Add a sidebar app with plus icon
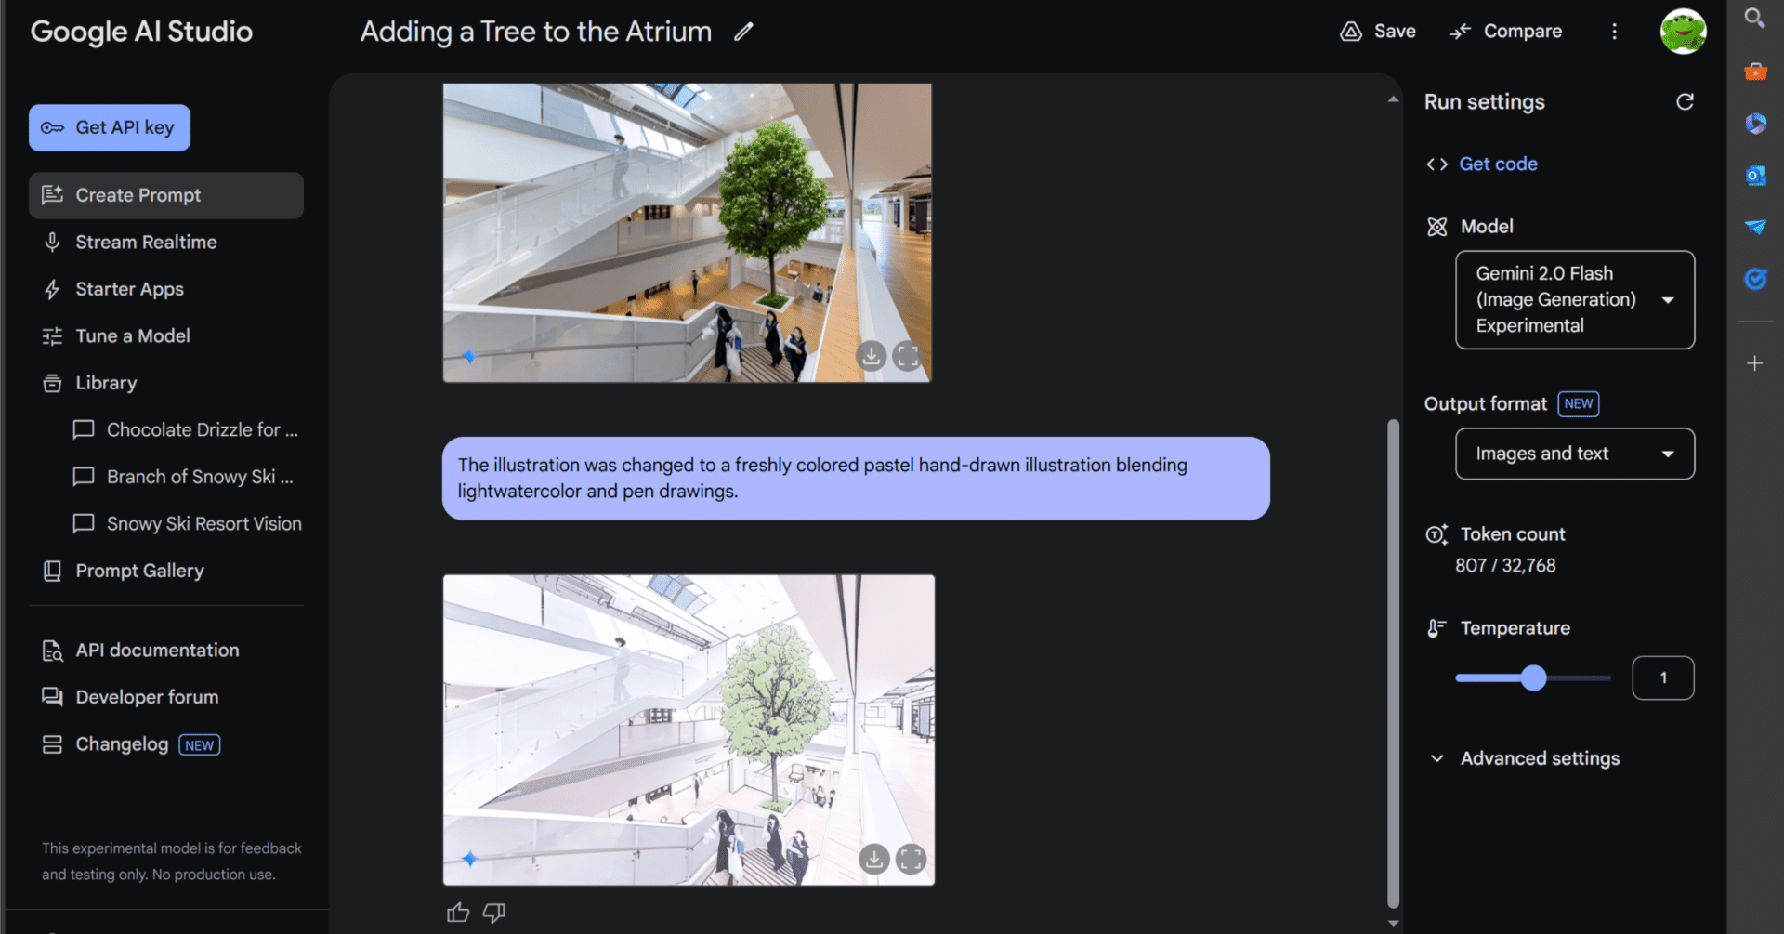The height and width of the screenshot is (934, 1784). click(x=1754, y=363)
